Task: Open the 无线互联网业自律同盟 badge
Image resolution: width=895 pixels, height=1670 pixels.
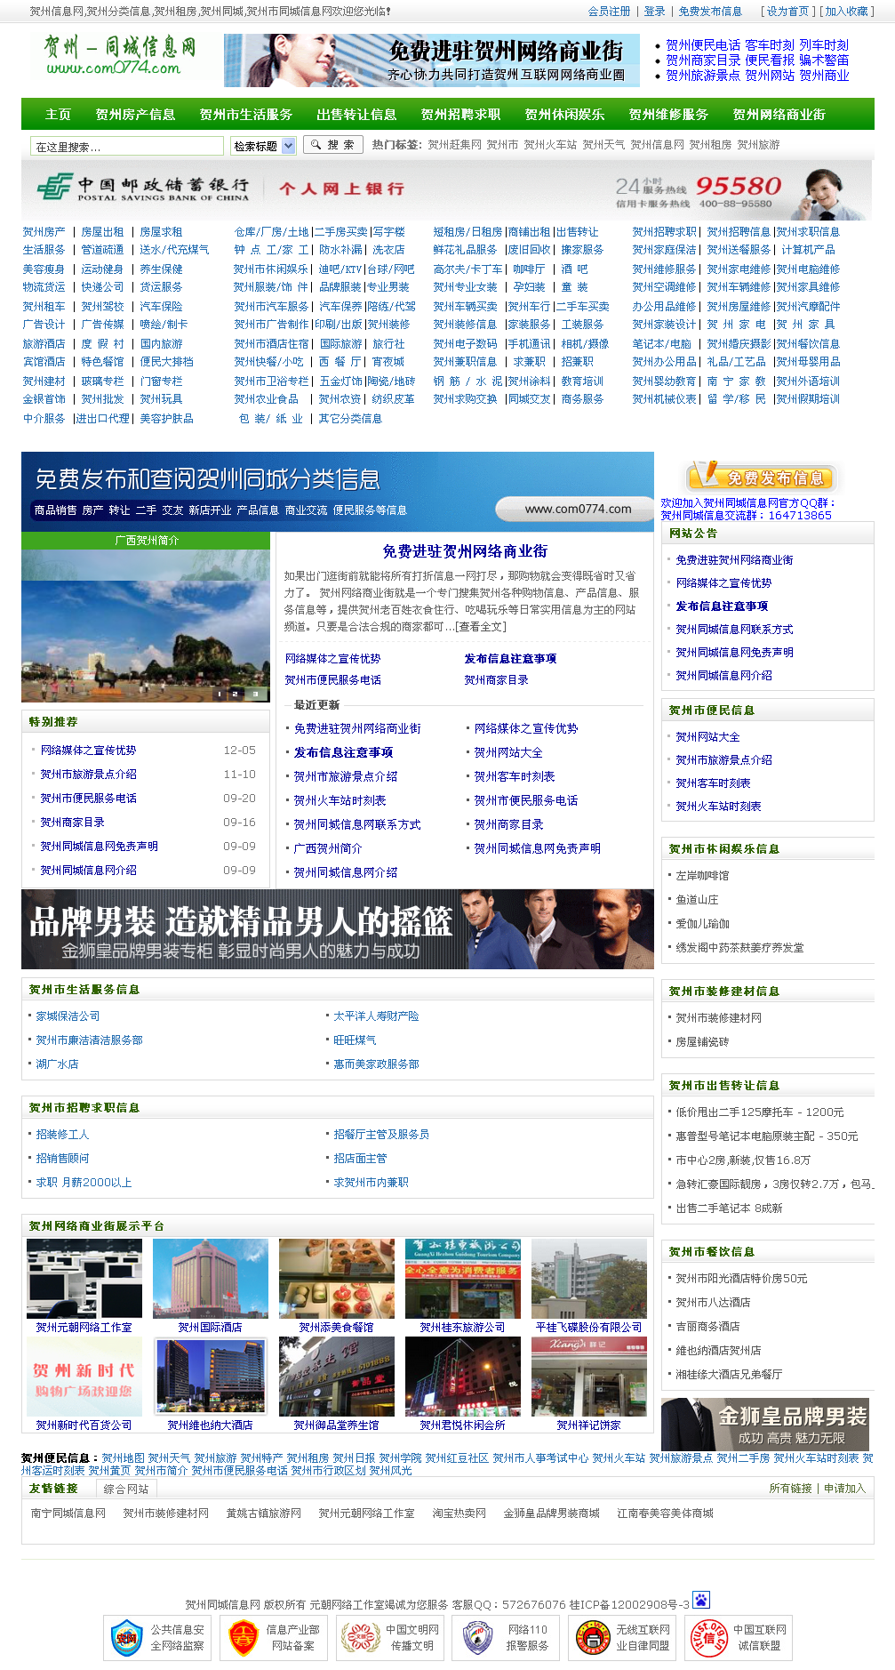Action: click(x=622, y=1637)
